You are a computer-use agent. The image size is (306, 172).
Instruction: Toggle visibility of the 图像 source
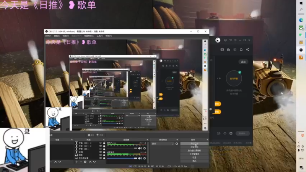coord(101,155)
